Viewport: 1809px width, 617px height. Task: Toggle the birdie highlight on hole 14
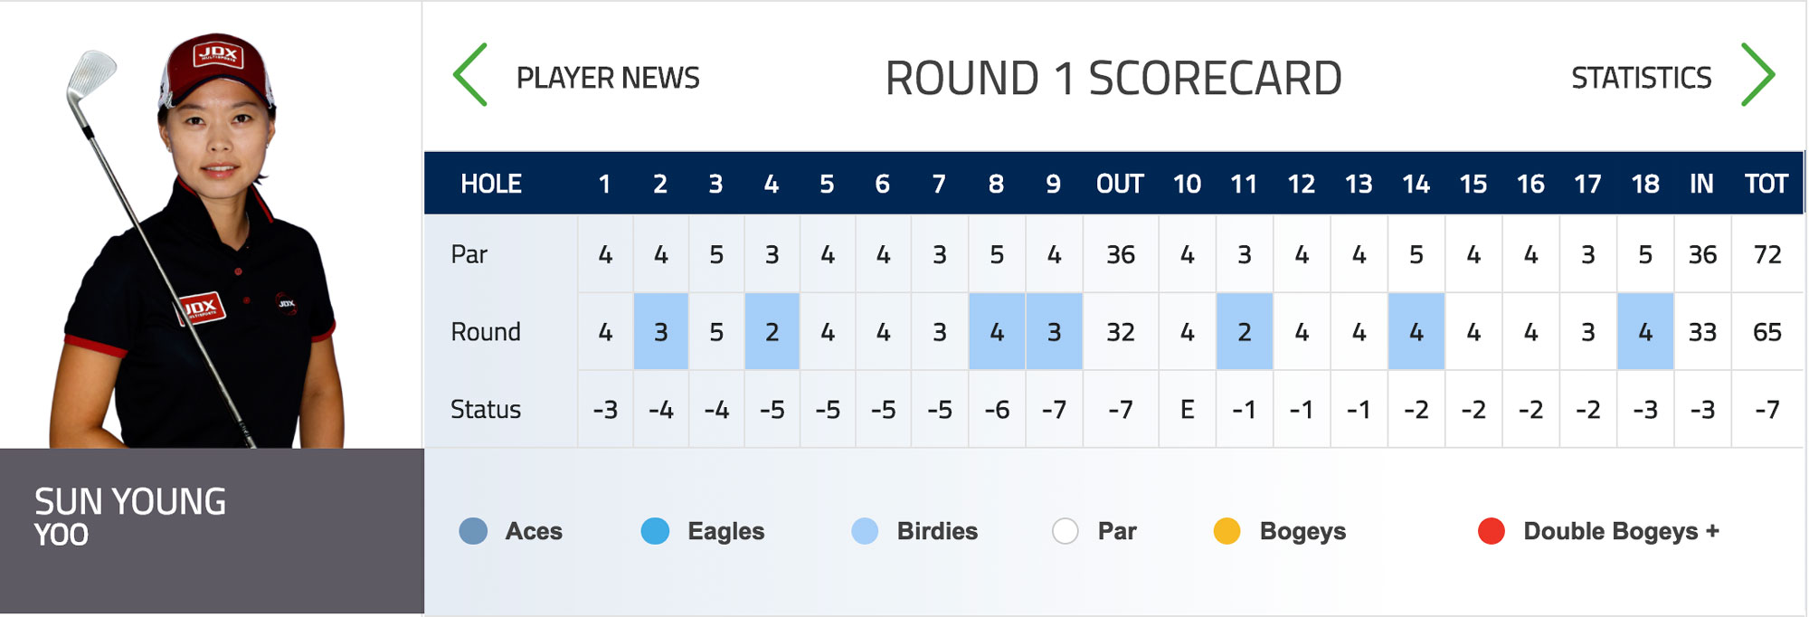[x=1417, y=332]
